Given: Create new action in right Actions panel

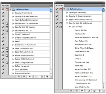Looking at the screenshot, I should point(94,91).
